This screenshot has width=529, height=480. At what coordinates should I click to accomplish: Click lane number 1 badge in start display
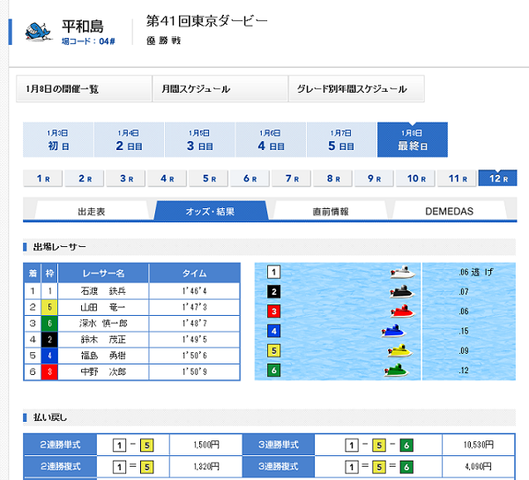274,273
